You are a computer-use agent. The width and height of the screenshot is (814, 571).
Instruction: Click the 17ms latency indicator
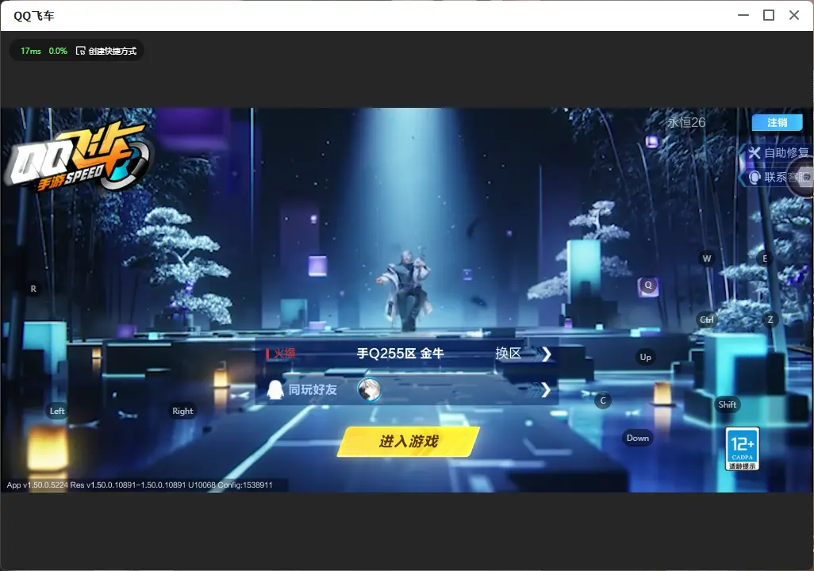(x=31, y=51)
